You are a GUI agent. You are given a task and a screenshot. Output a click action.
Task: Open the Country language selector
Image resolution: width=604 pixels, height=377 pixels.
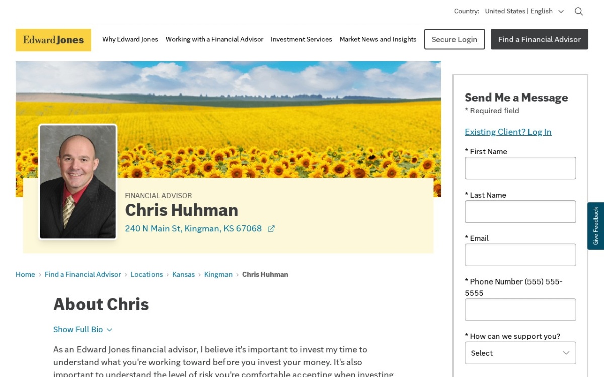click(524, 11)
